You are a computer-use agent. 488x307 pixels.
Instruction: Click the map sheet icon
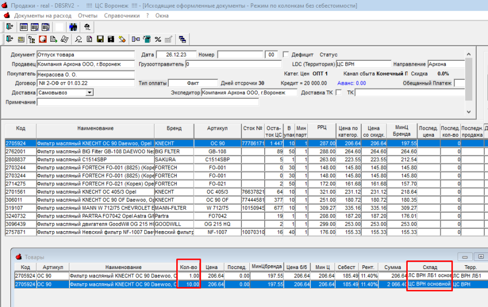tap(65, 39)
